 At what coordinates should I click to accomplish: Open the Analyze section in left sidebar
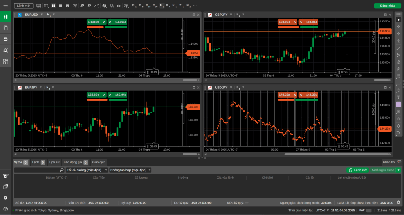pos(6,50)
